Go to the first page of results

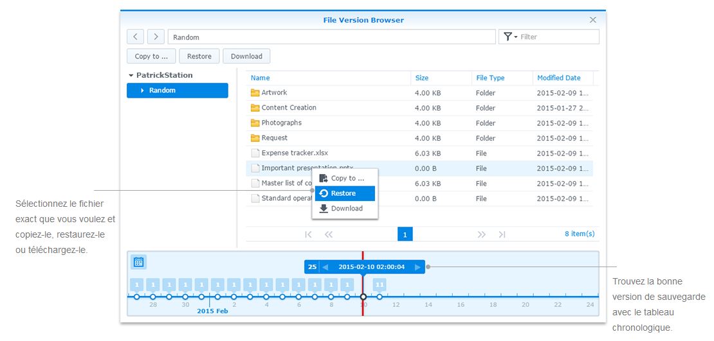pyautogui.click(x=308, y=234)
